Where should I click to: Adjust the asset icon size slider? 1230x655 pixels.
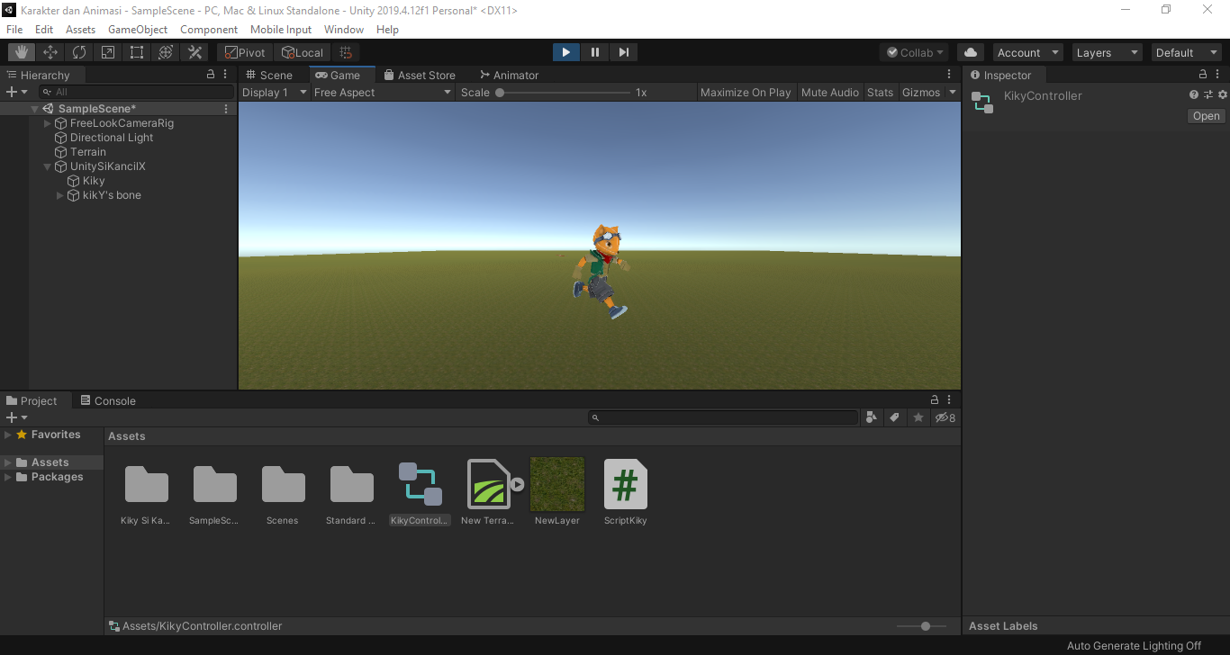921,625
